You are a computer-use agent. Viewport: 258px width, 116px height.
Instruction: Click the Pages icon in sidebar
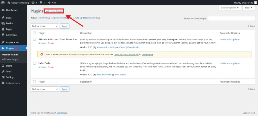click(3, 29)
